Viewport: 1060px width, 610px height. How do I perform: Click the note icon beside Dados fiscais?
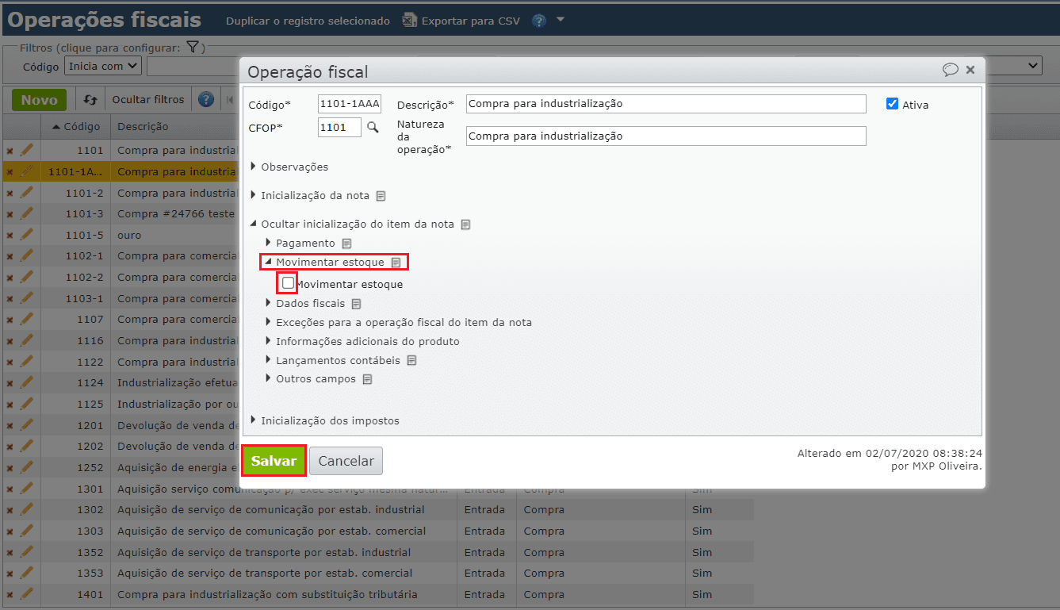point(357,304)
